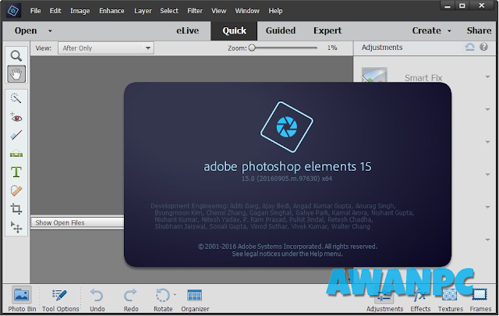Click the zoom percentage field
499x316 pixels.
[x=332, y=48]
